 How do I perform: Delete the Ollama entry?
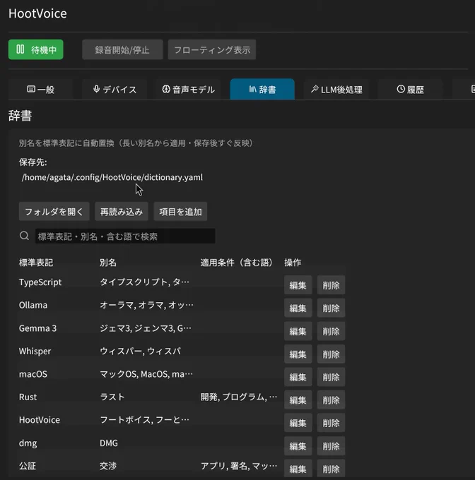pyautogui.click(x=331, y=308)
